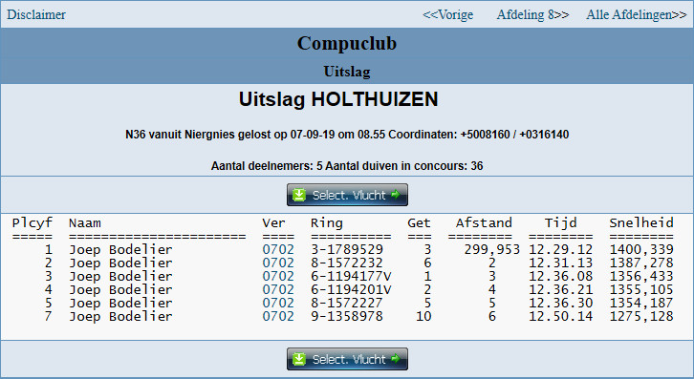Click the top Select. Vlucht button text

click(349, 195)
